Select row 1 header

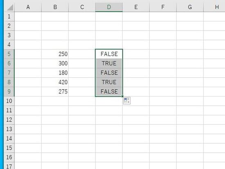coord(9,16)
